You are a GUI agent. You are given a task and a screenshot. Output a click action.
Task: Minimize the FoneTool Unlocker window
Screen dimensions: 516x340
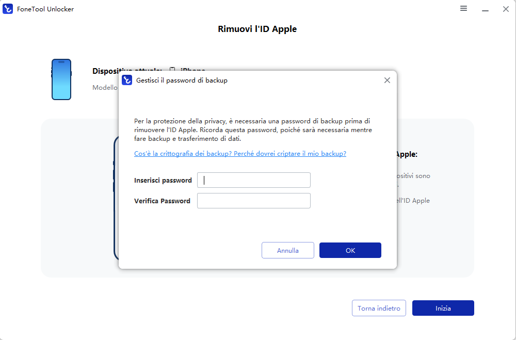tap(485, 9)
